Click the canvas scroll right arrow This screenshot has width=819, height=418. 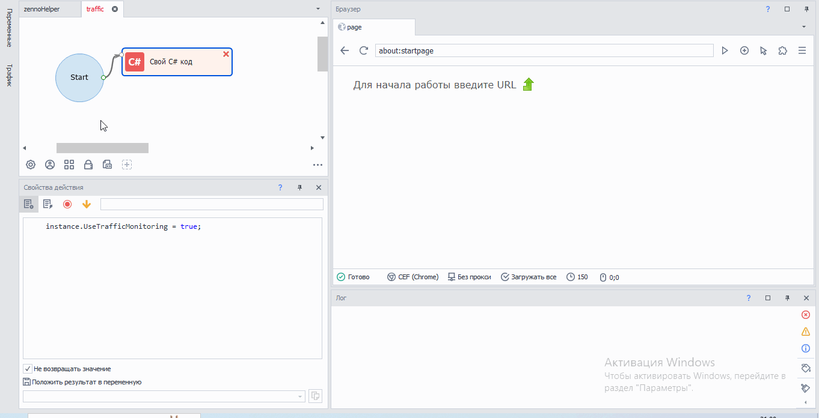[x=312, y=148]
